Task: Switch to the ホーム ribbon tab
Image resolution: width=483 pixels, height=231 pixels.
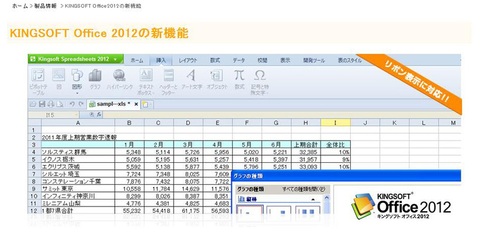Action: point(137,61)
